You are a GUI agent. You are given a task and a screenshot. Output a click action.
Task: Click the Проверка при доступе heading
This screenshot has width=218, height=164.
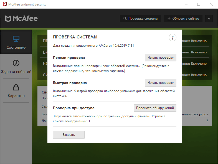tap(74, 108)
